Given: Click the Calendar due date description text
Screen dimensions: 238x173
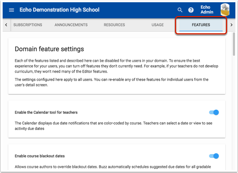Looking at the screenshot, I should 113,126.
